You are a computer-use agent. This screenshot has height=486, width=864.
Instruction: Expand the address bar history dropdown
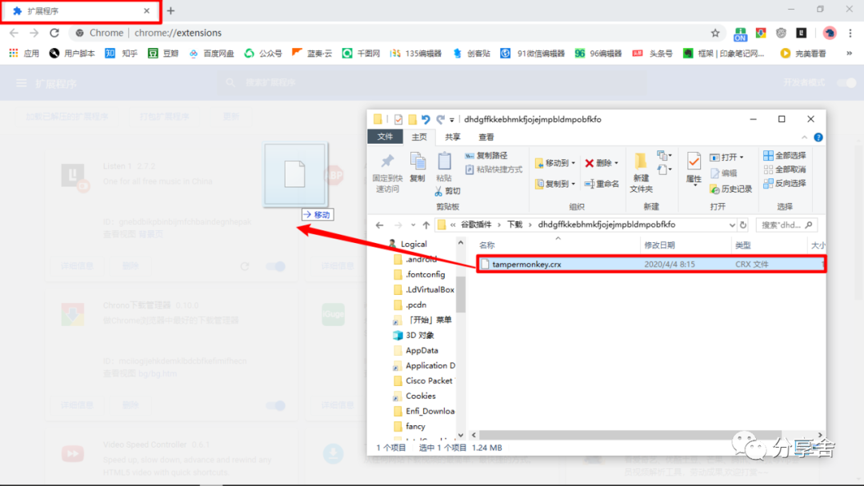click(x=732, y=225)
